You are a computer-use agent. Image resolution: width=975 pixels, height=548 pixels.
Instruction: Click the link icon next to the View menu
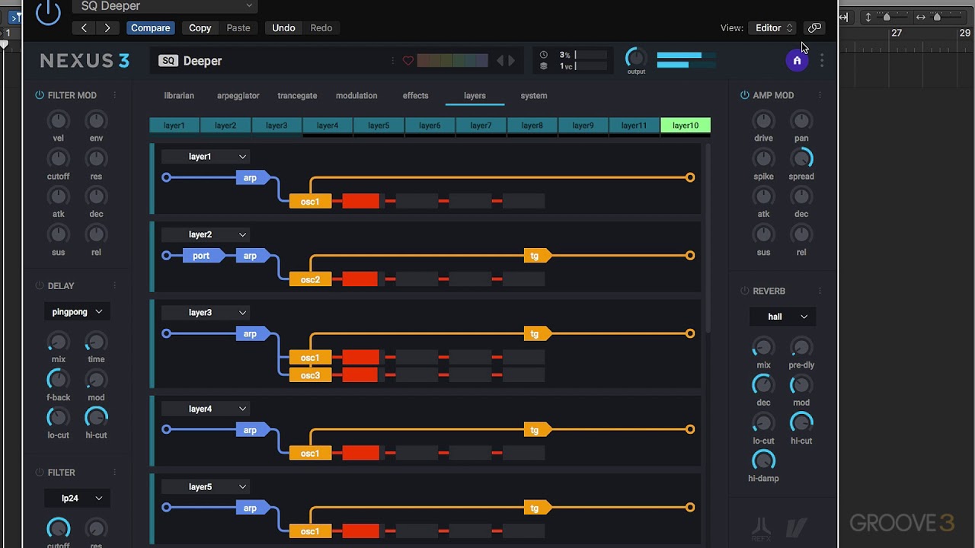(814, 28)
